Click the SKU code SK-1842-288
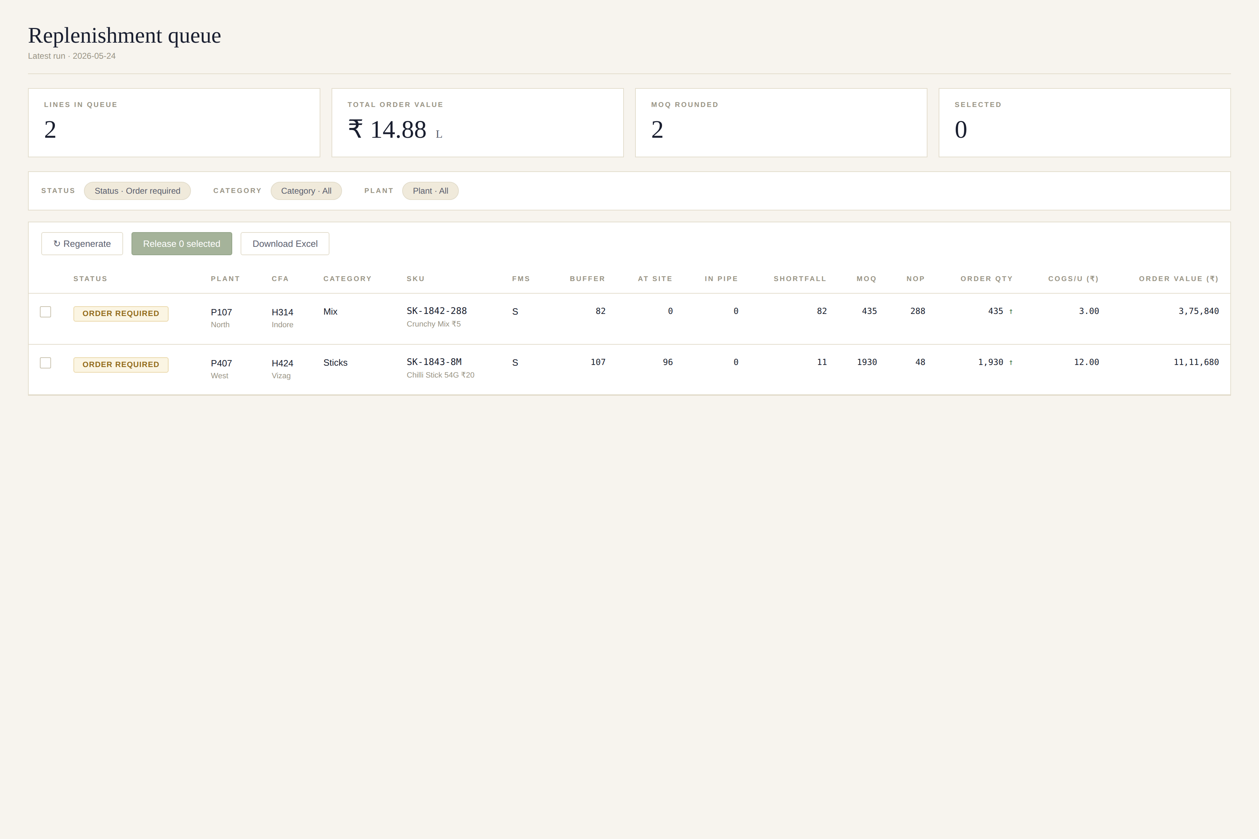Screen dimensions: 1259x839 pos(437,311)
